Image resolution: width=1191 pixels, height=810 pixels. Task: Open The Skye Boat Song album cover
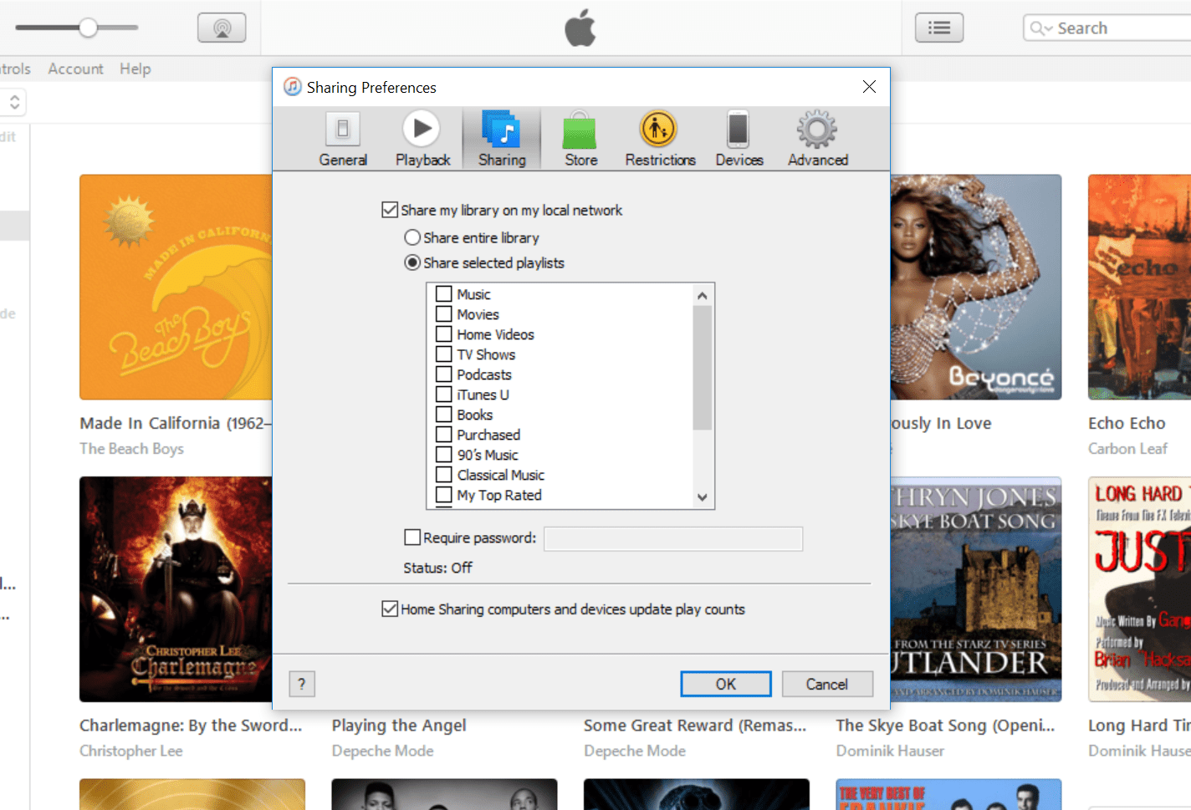coord(976,589)
